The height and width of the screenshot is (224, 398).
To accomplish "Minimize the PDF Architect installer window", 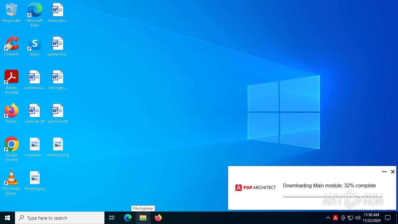I will 384,172.
